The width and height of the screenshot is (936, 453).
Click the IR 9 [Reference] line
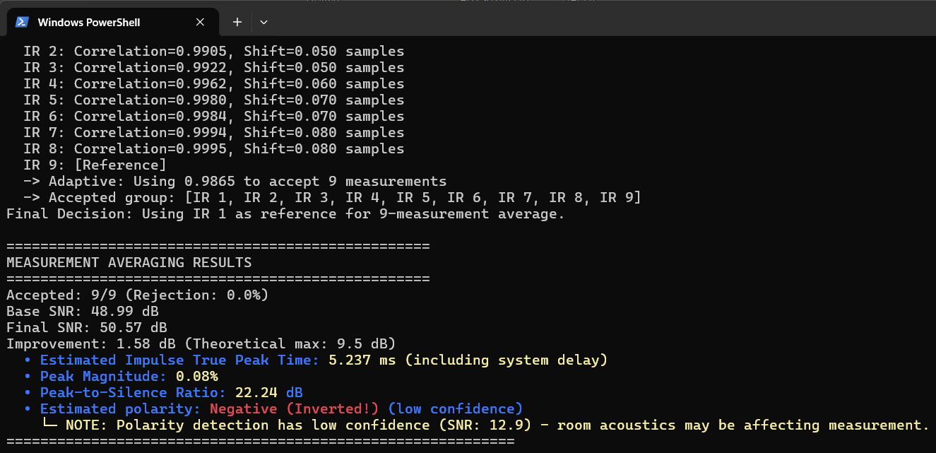click(x=95, y=165)
